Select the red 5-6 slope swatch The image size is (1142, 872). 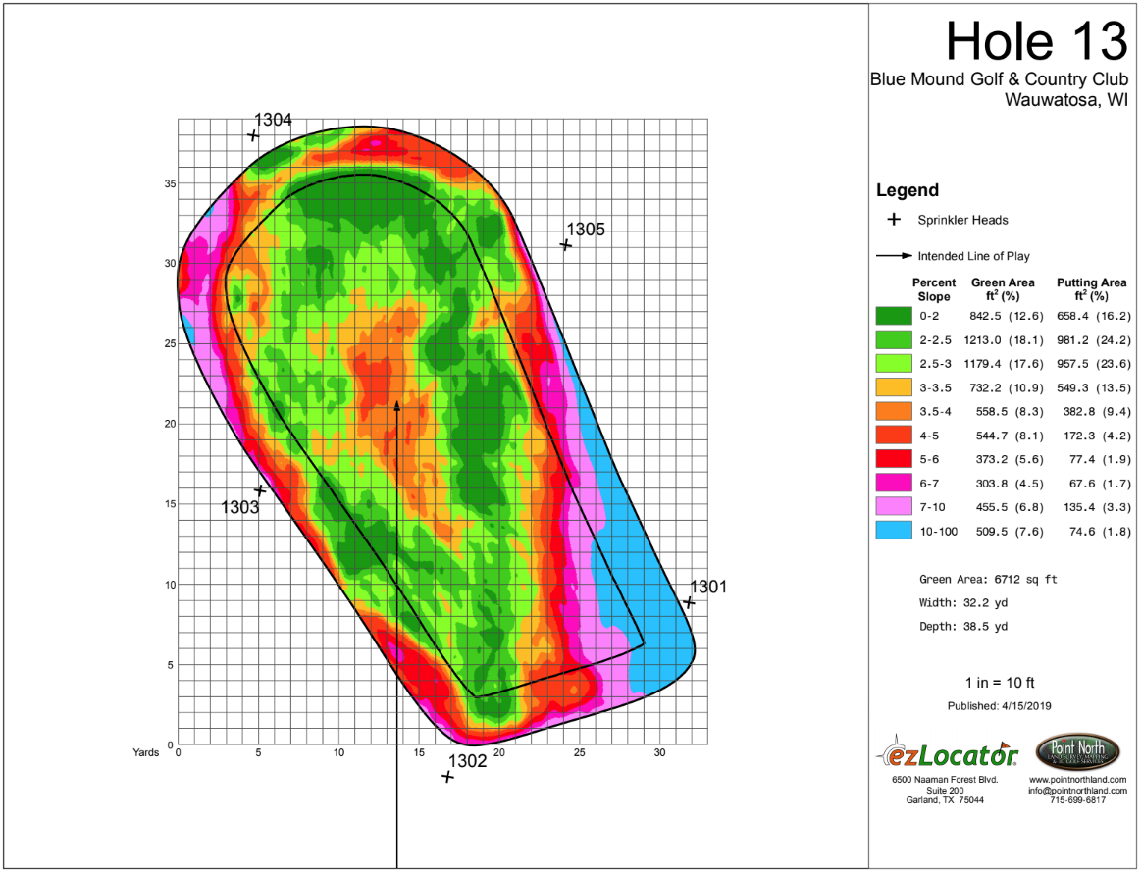click(894, 459)
